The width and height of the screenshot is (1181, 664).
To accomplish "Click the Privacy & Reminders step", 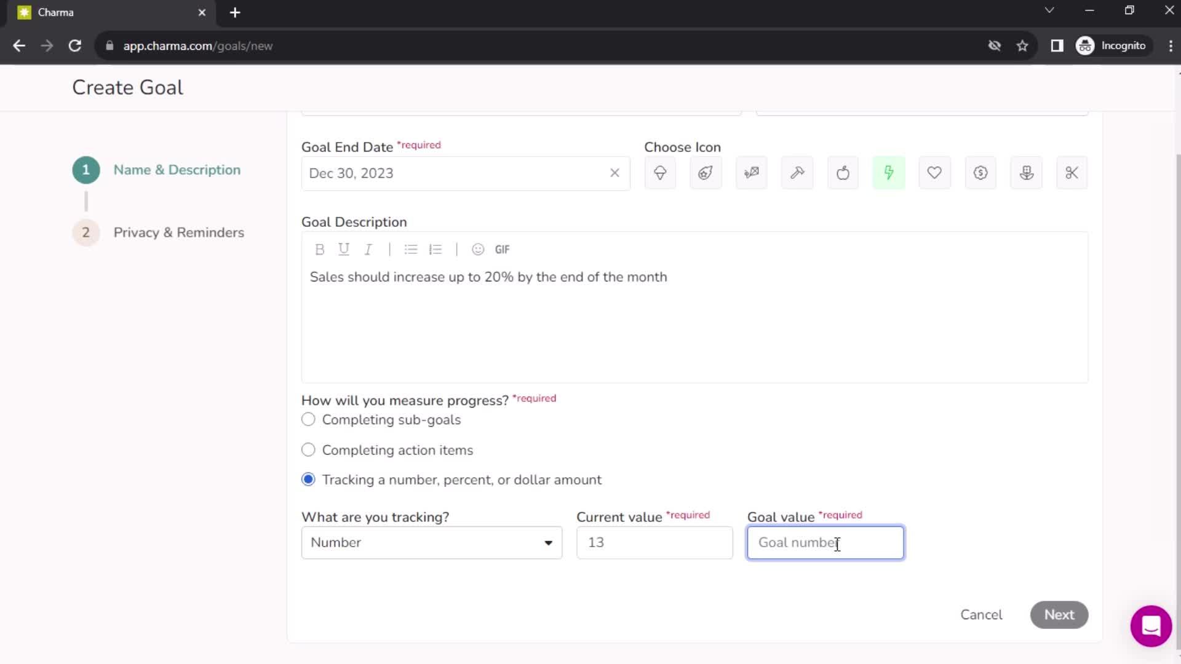I will point(178,232).
